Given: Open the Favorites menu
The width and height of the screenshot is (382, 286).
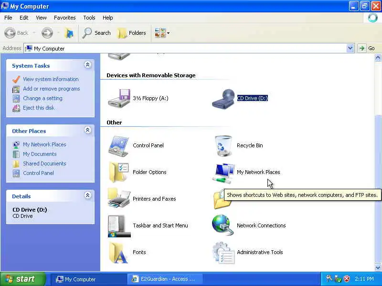Looking at the screenshot, I should coord(65,18).
